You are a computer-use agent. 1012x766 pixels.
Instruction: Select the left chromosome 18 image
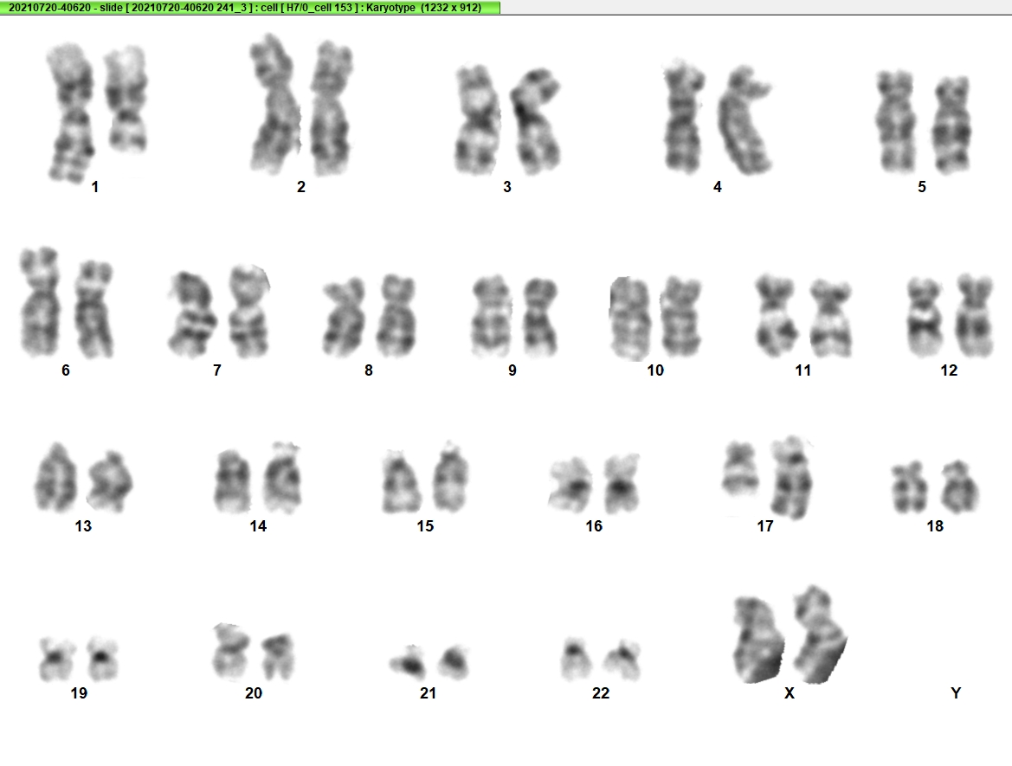tap(909, 487)
